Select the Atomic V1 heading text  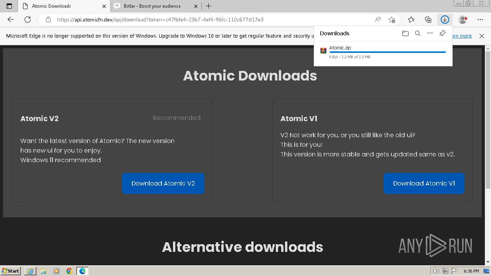[x=299, y=118]
